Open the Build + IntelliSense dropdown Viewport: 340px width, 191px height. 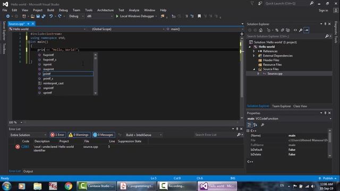point(143,135)
